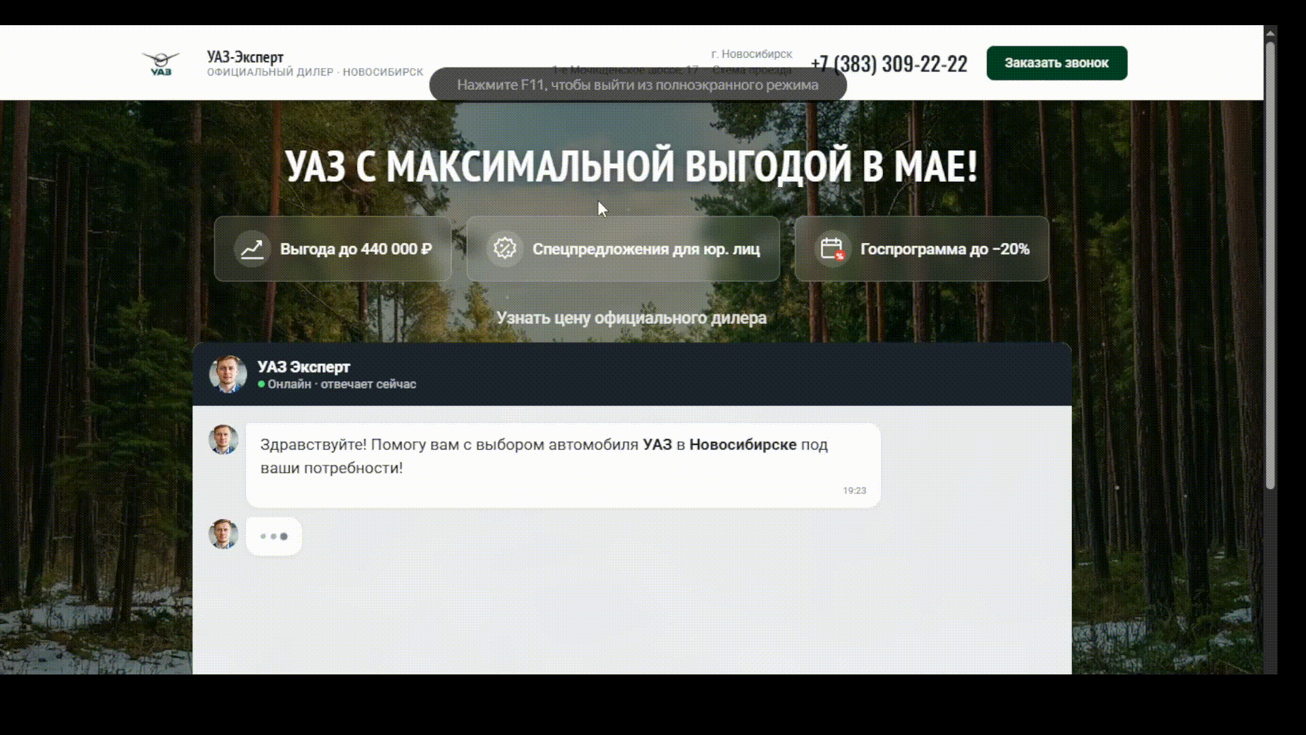The height and width of the screenshot is (735, 1306).
Task: Click the ОФИЦИАЛЬНЫЙ ДИЛЕР · НОВОСИБИРСК subtitle
Action: click(x=315, y=72)
